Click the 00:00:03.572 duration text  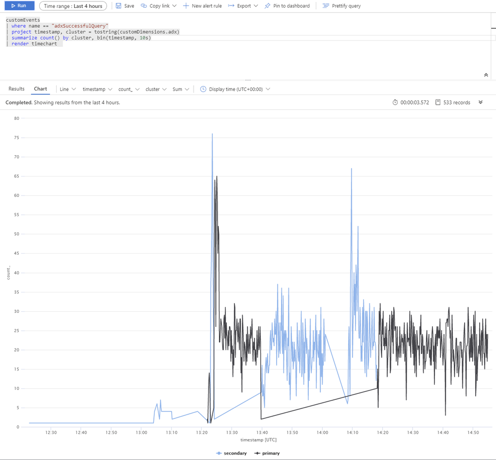415,102
